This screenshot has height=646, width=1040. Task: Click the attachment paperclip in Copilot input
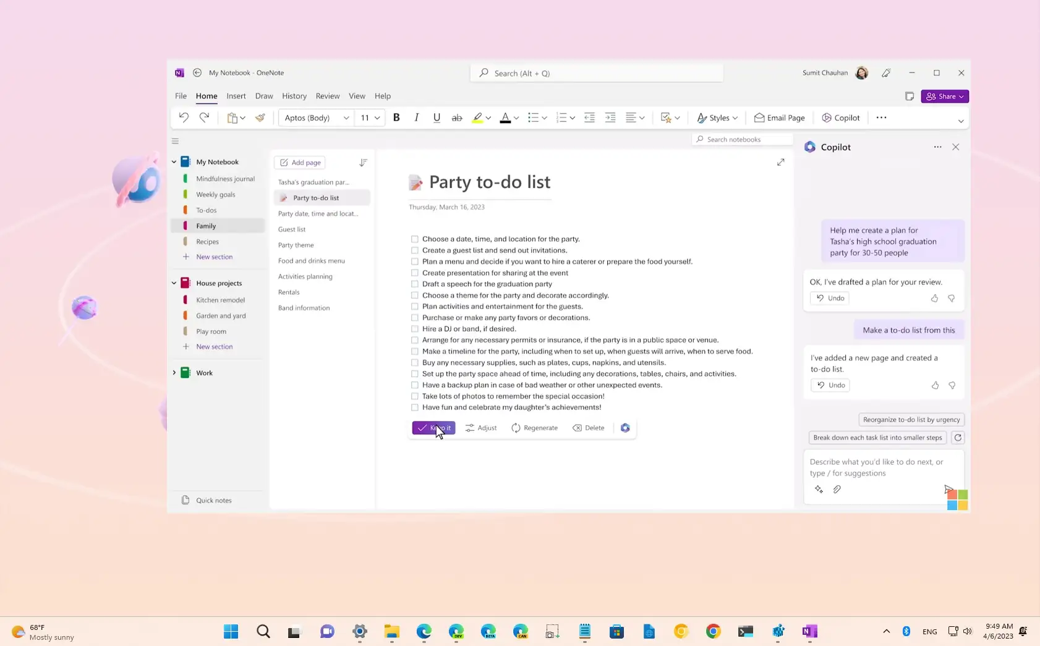click(x=838, y=489)
